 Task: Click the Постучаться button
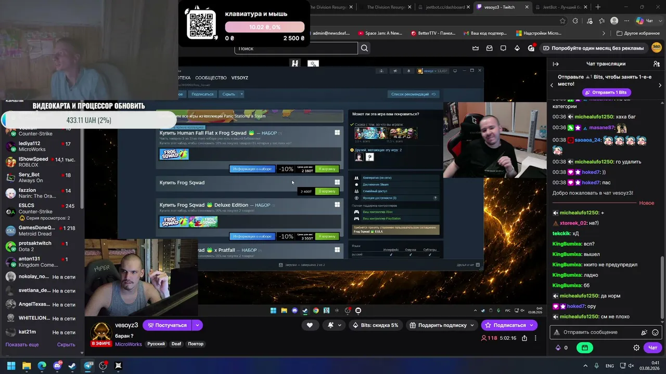point(167,325)
